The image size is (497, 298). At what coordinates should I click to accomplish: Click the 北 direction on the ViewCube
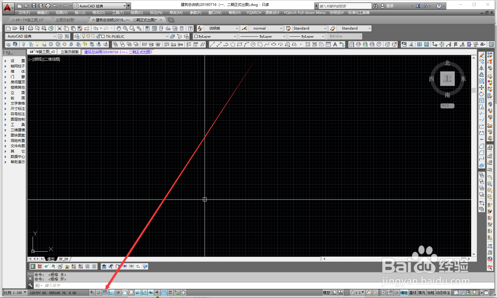click(447, 63)
